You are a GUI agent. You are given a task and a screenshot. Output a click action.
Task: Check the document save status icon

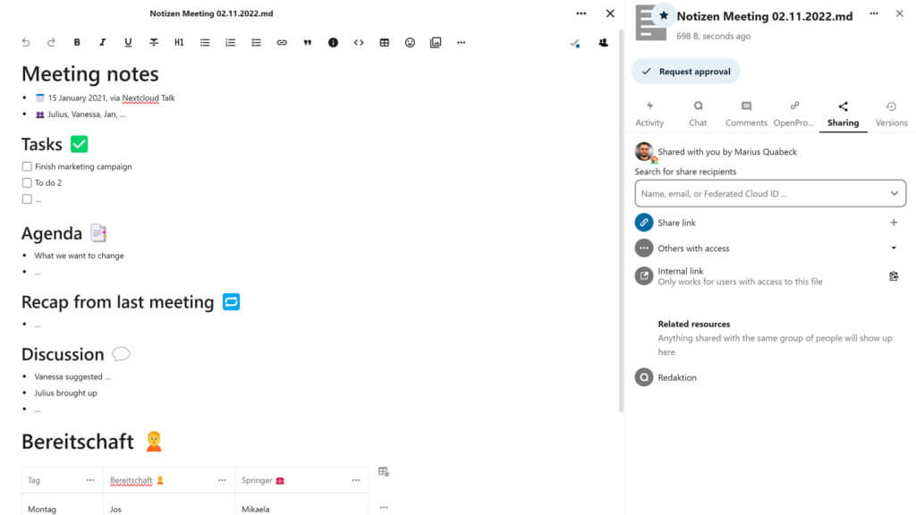point(575,43)
